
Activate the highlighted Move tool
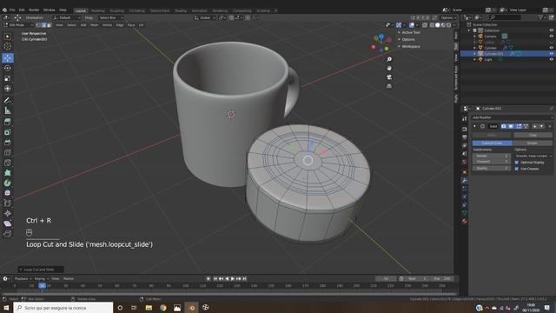(8, 58)
